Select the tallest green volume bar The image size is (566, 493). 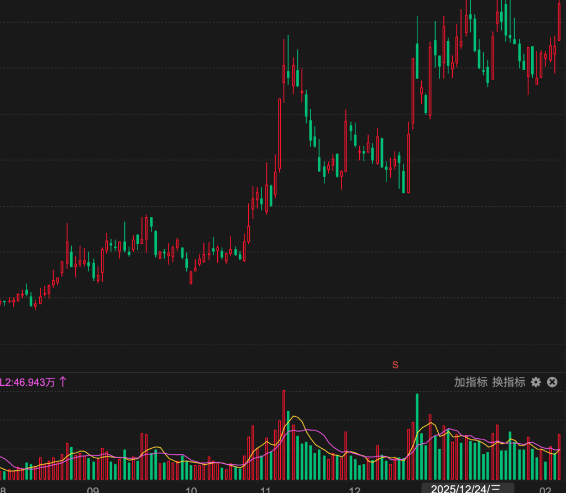[x=417, y=437]
